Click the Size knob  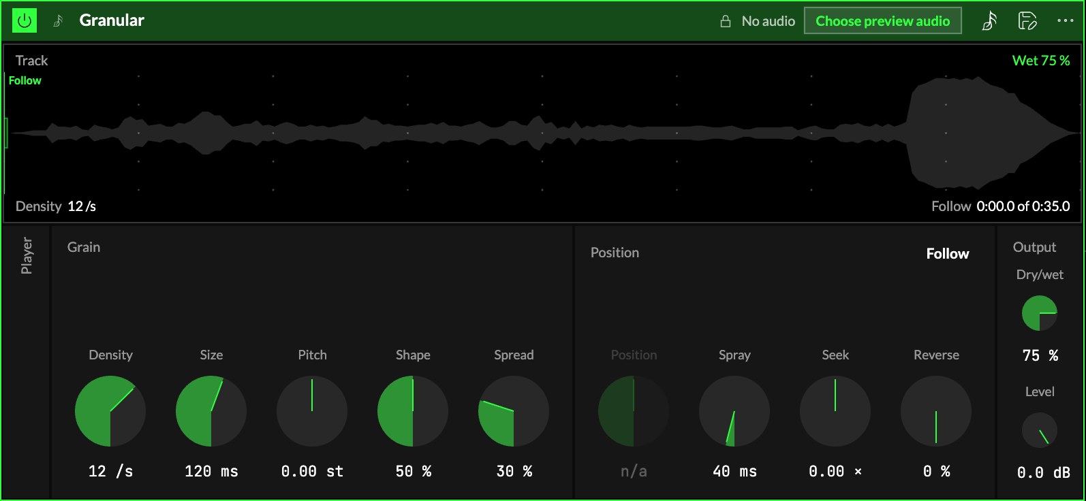[x=211, y=411]
